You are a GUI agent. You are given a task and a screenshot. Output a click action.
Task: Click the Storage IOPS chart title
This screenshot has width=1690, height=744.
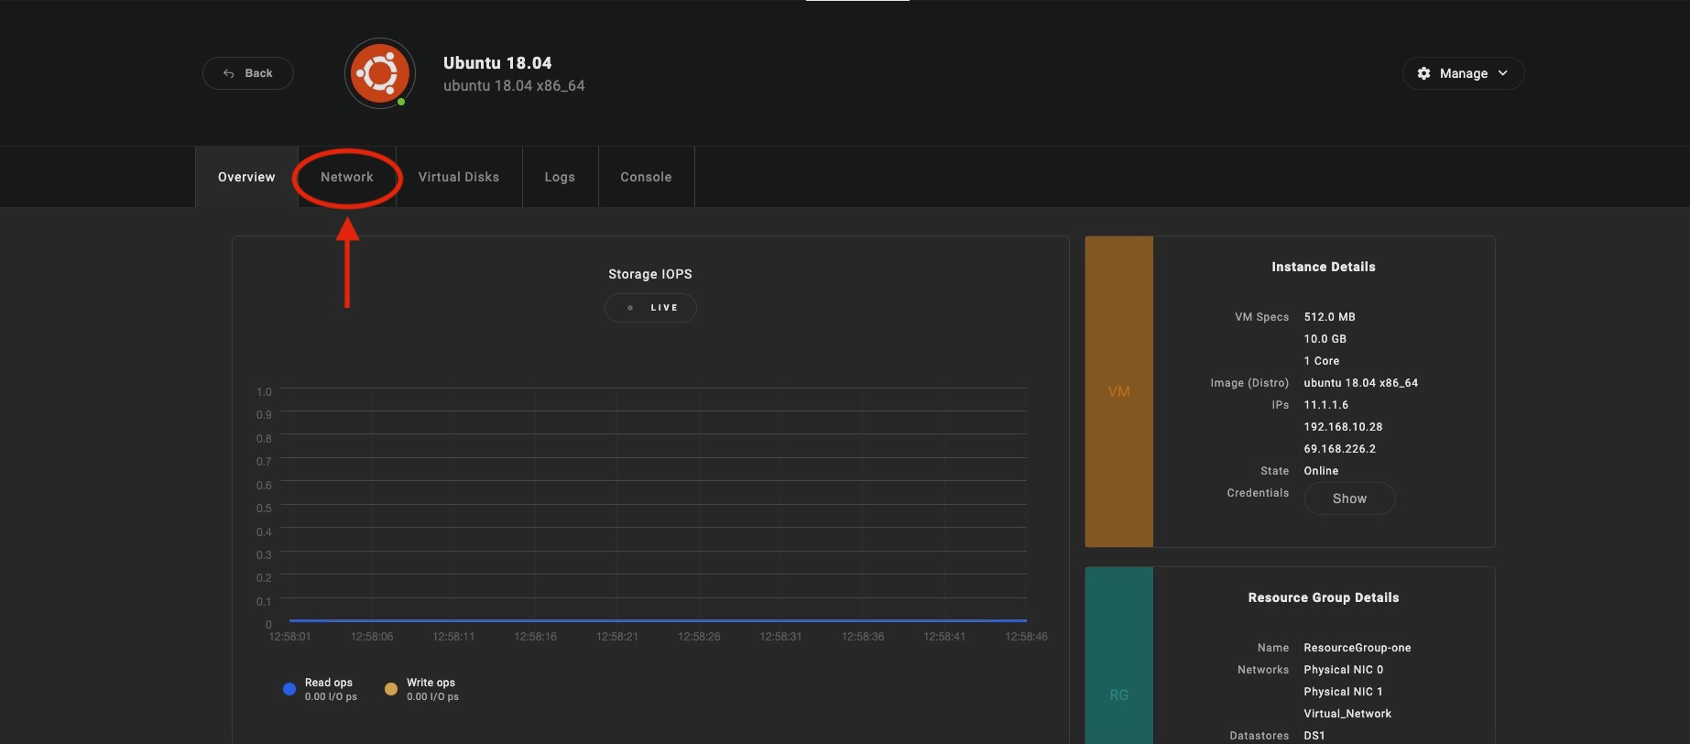tap(650, 274)
